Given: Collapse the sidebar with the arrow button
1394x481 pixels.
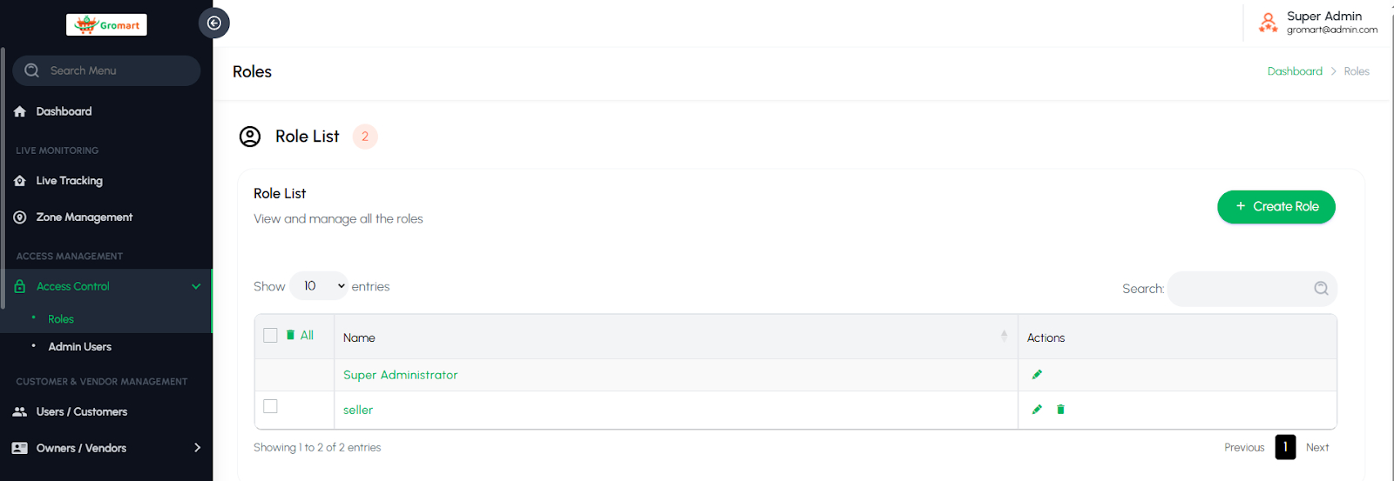Looking at the screenshot, I should [213, 23].
